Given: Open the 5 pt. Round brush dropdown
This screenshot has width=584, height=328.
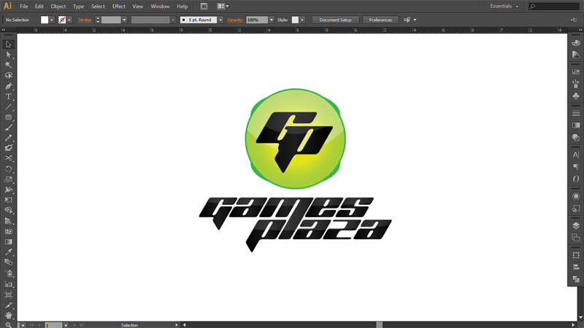Looking at the screenshot, I should [x=220, y=20].
